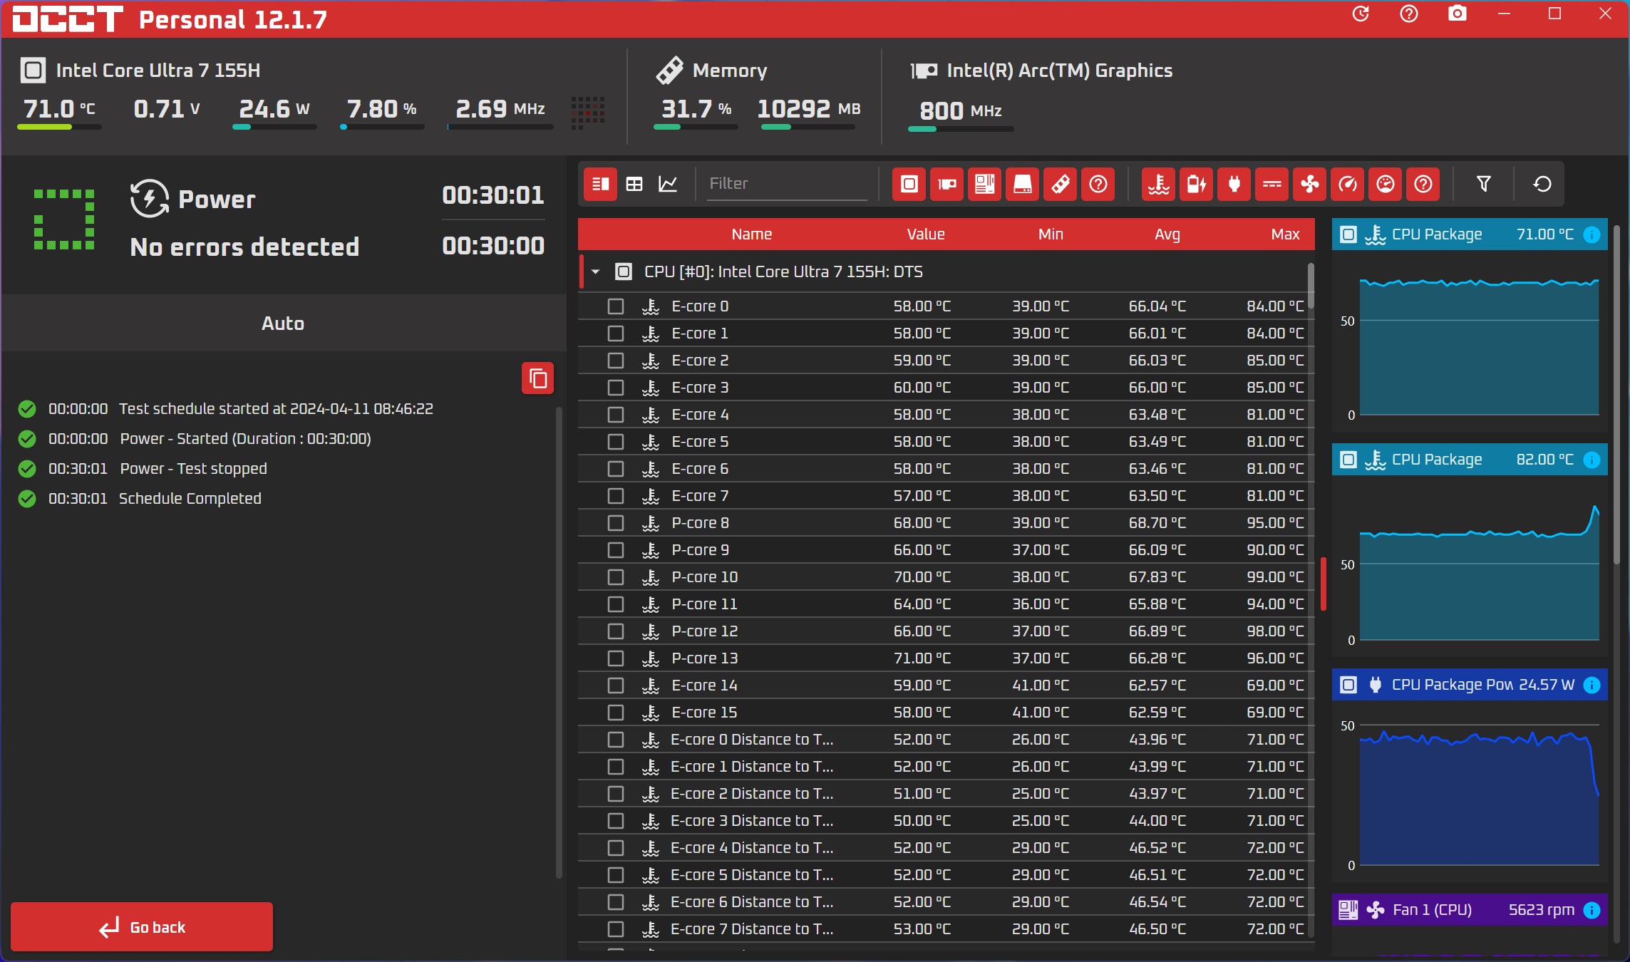This screenshot has width=1630, height=962.
Task: Check the P-core 10 row checkbox
Action: click(616, 577)
